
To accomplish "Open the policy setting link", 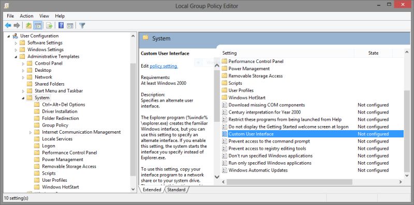I will [x=164, y=66].
